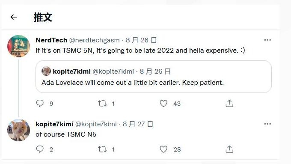Like NerdTech's tweet with 43 likes

(163, 103)
